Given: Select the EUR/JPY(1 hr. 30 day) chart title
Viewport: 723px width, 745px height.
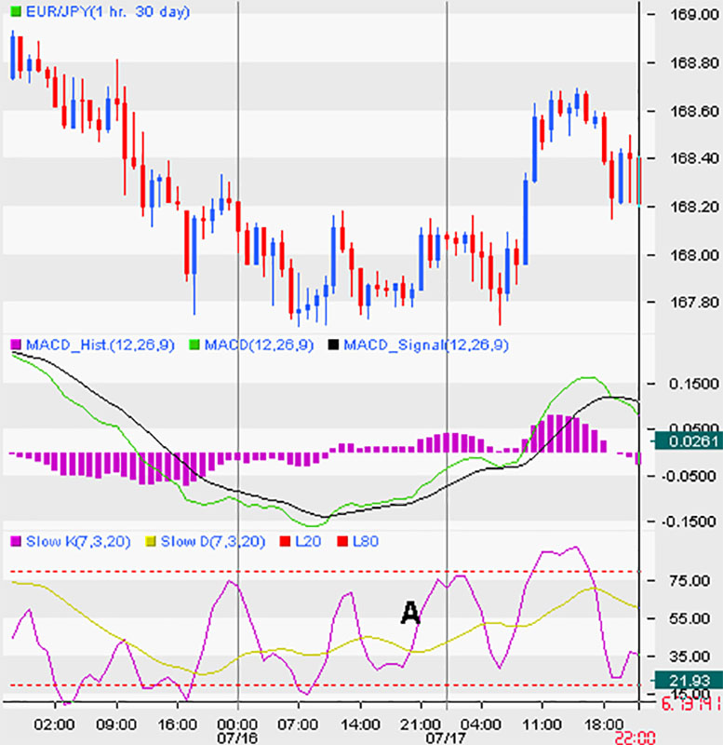Looking at the screenshot, I should (108, 12).
